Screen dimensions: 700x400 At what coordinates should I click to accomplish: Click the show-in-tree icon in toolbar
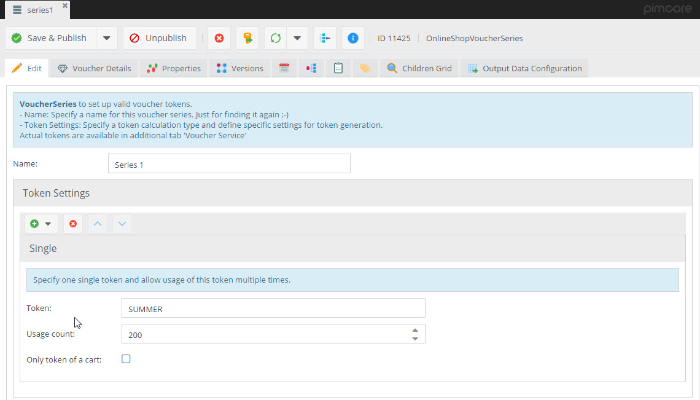point(325,38)
